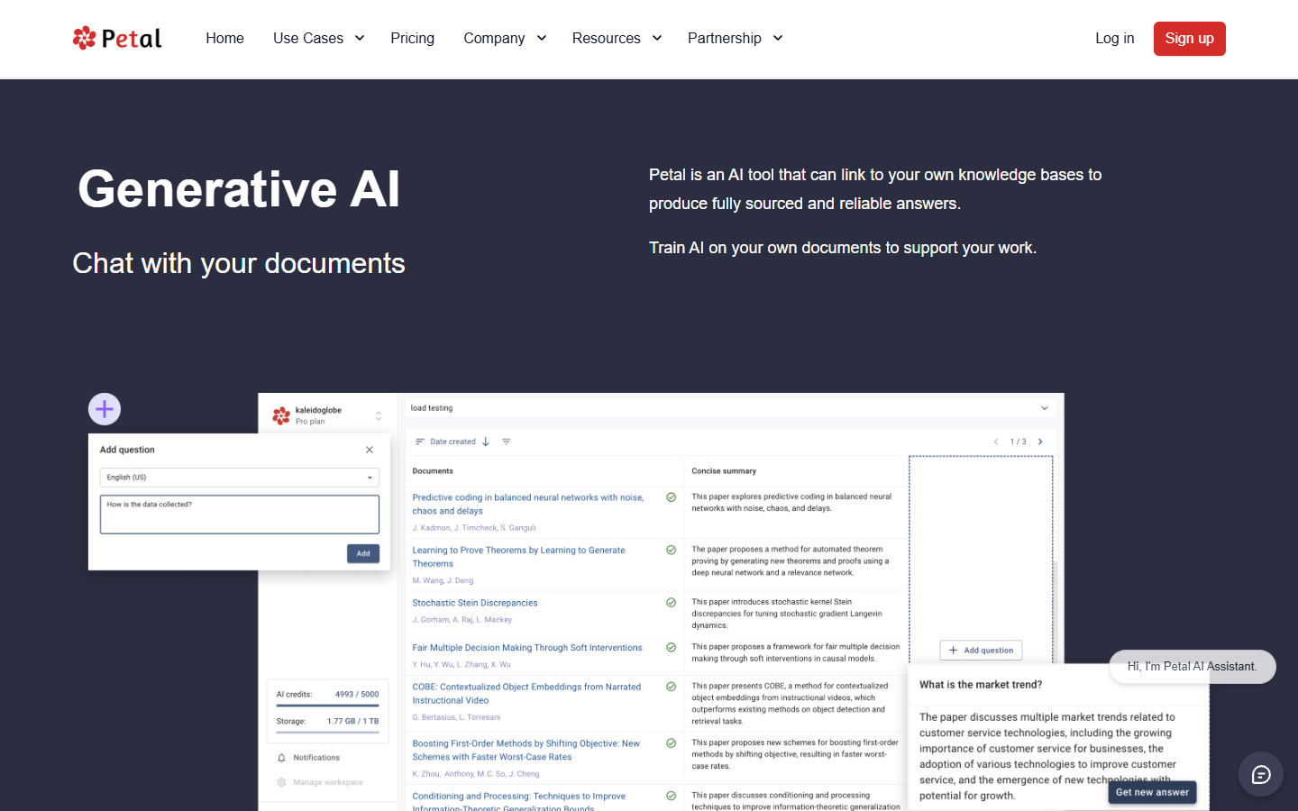Click the Notifications bell icon
Viewport: 1298px width, 811px height.
pyautogui.click(x=281, y=758)
